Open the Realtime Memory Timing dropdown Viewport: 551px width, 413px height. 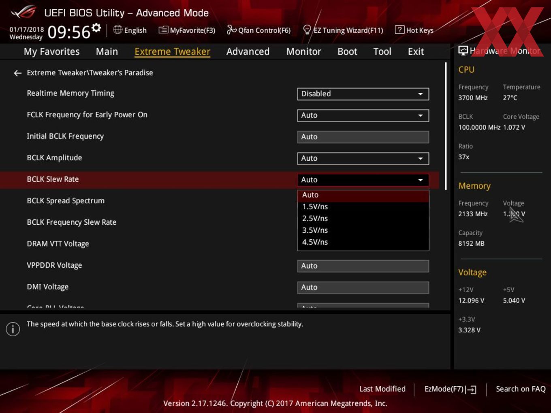[x=363, y=94]
